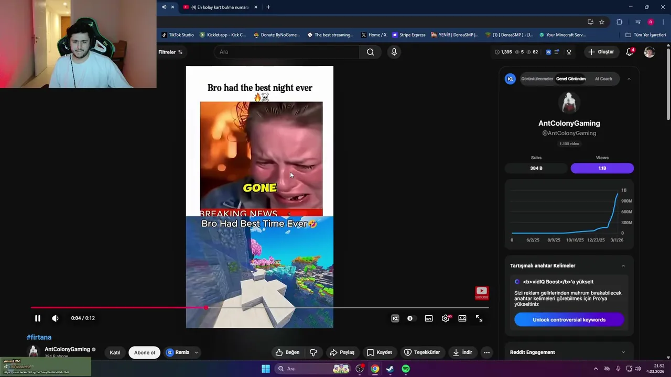The height and width of the screenshot is (377, 671).
Task: Download the video with İndir
Action: (x=462, y=352)
